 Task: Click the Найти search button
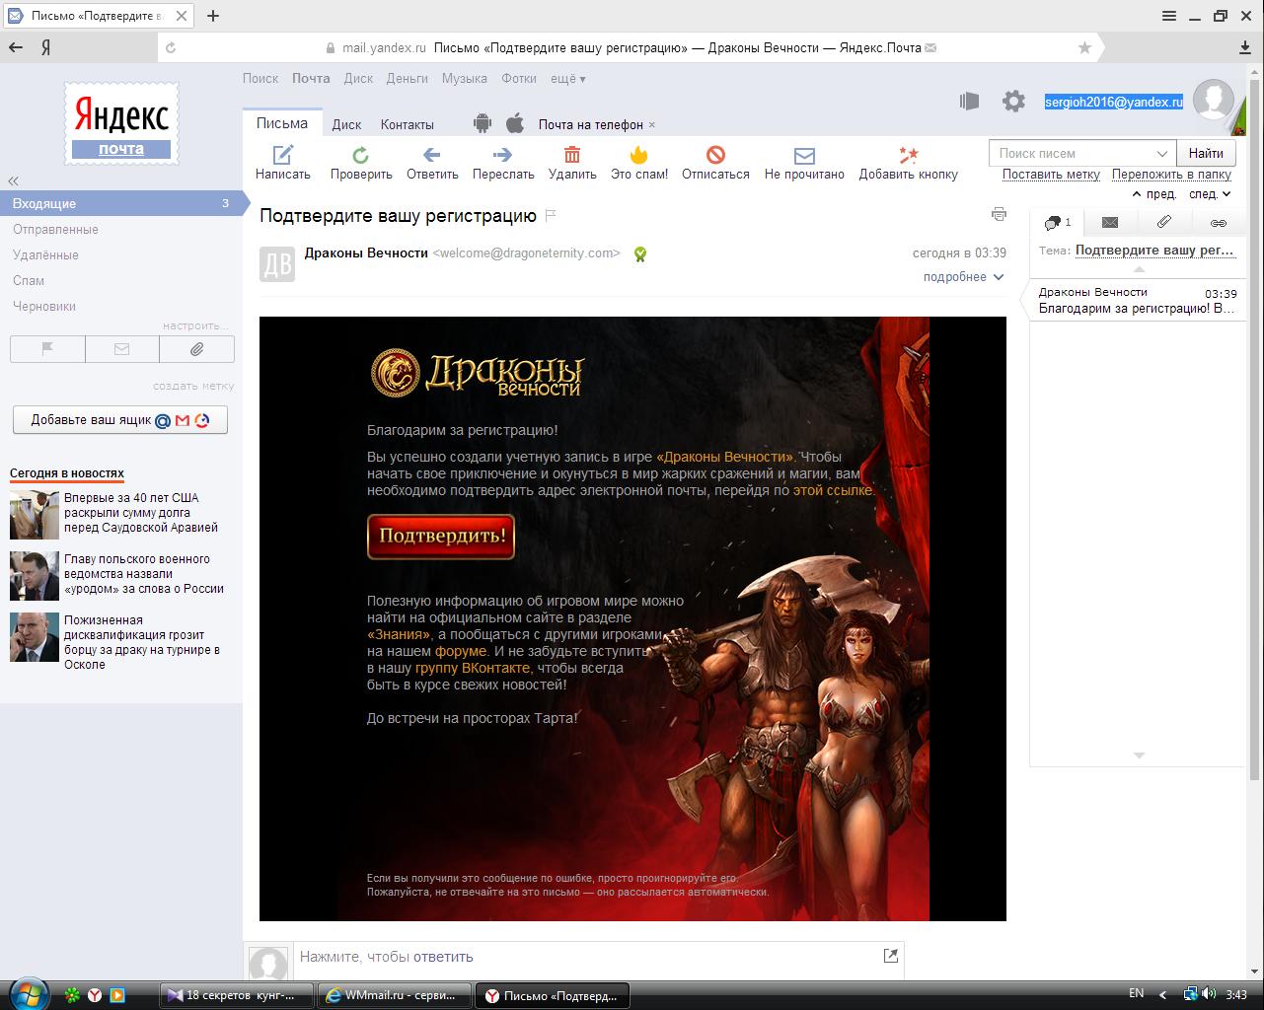click(x=1206, y=153)
